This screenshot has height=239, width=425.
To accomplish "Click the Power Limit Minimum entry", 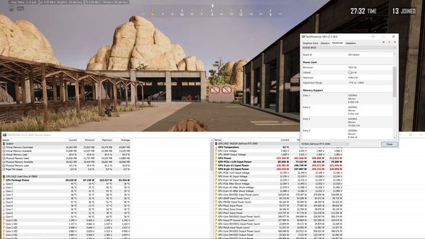I will (x=347, y=68).
